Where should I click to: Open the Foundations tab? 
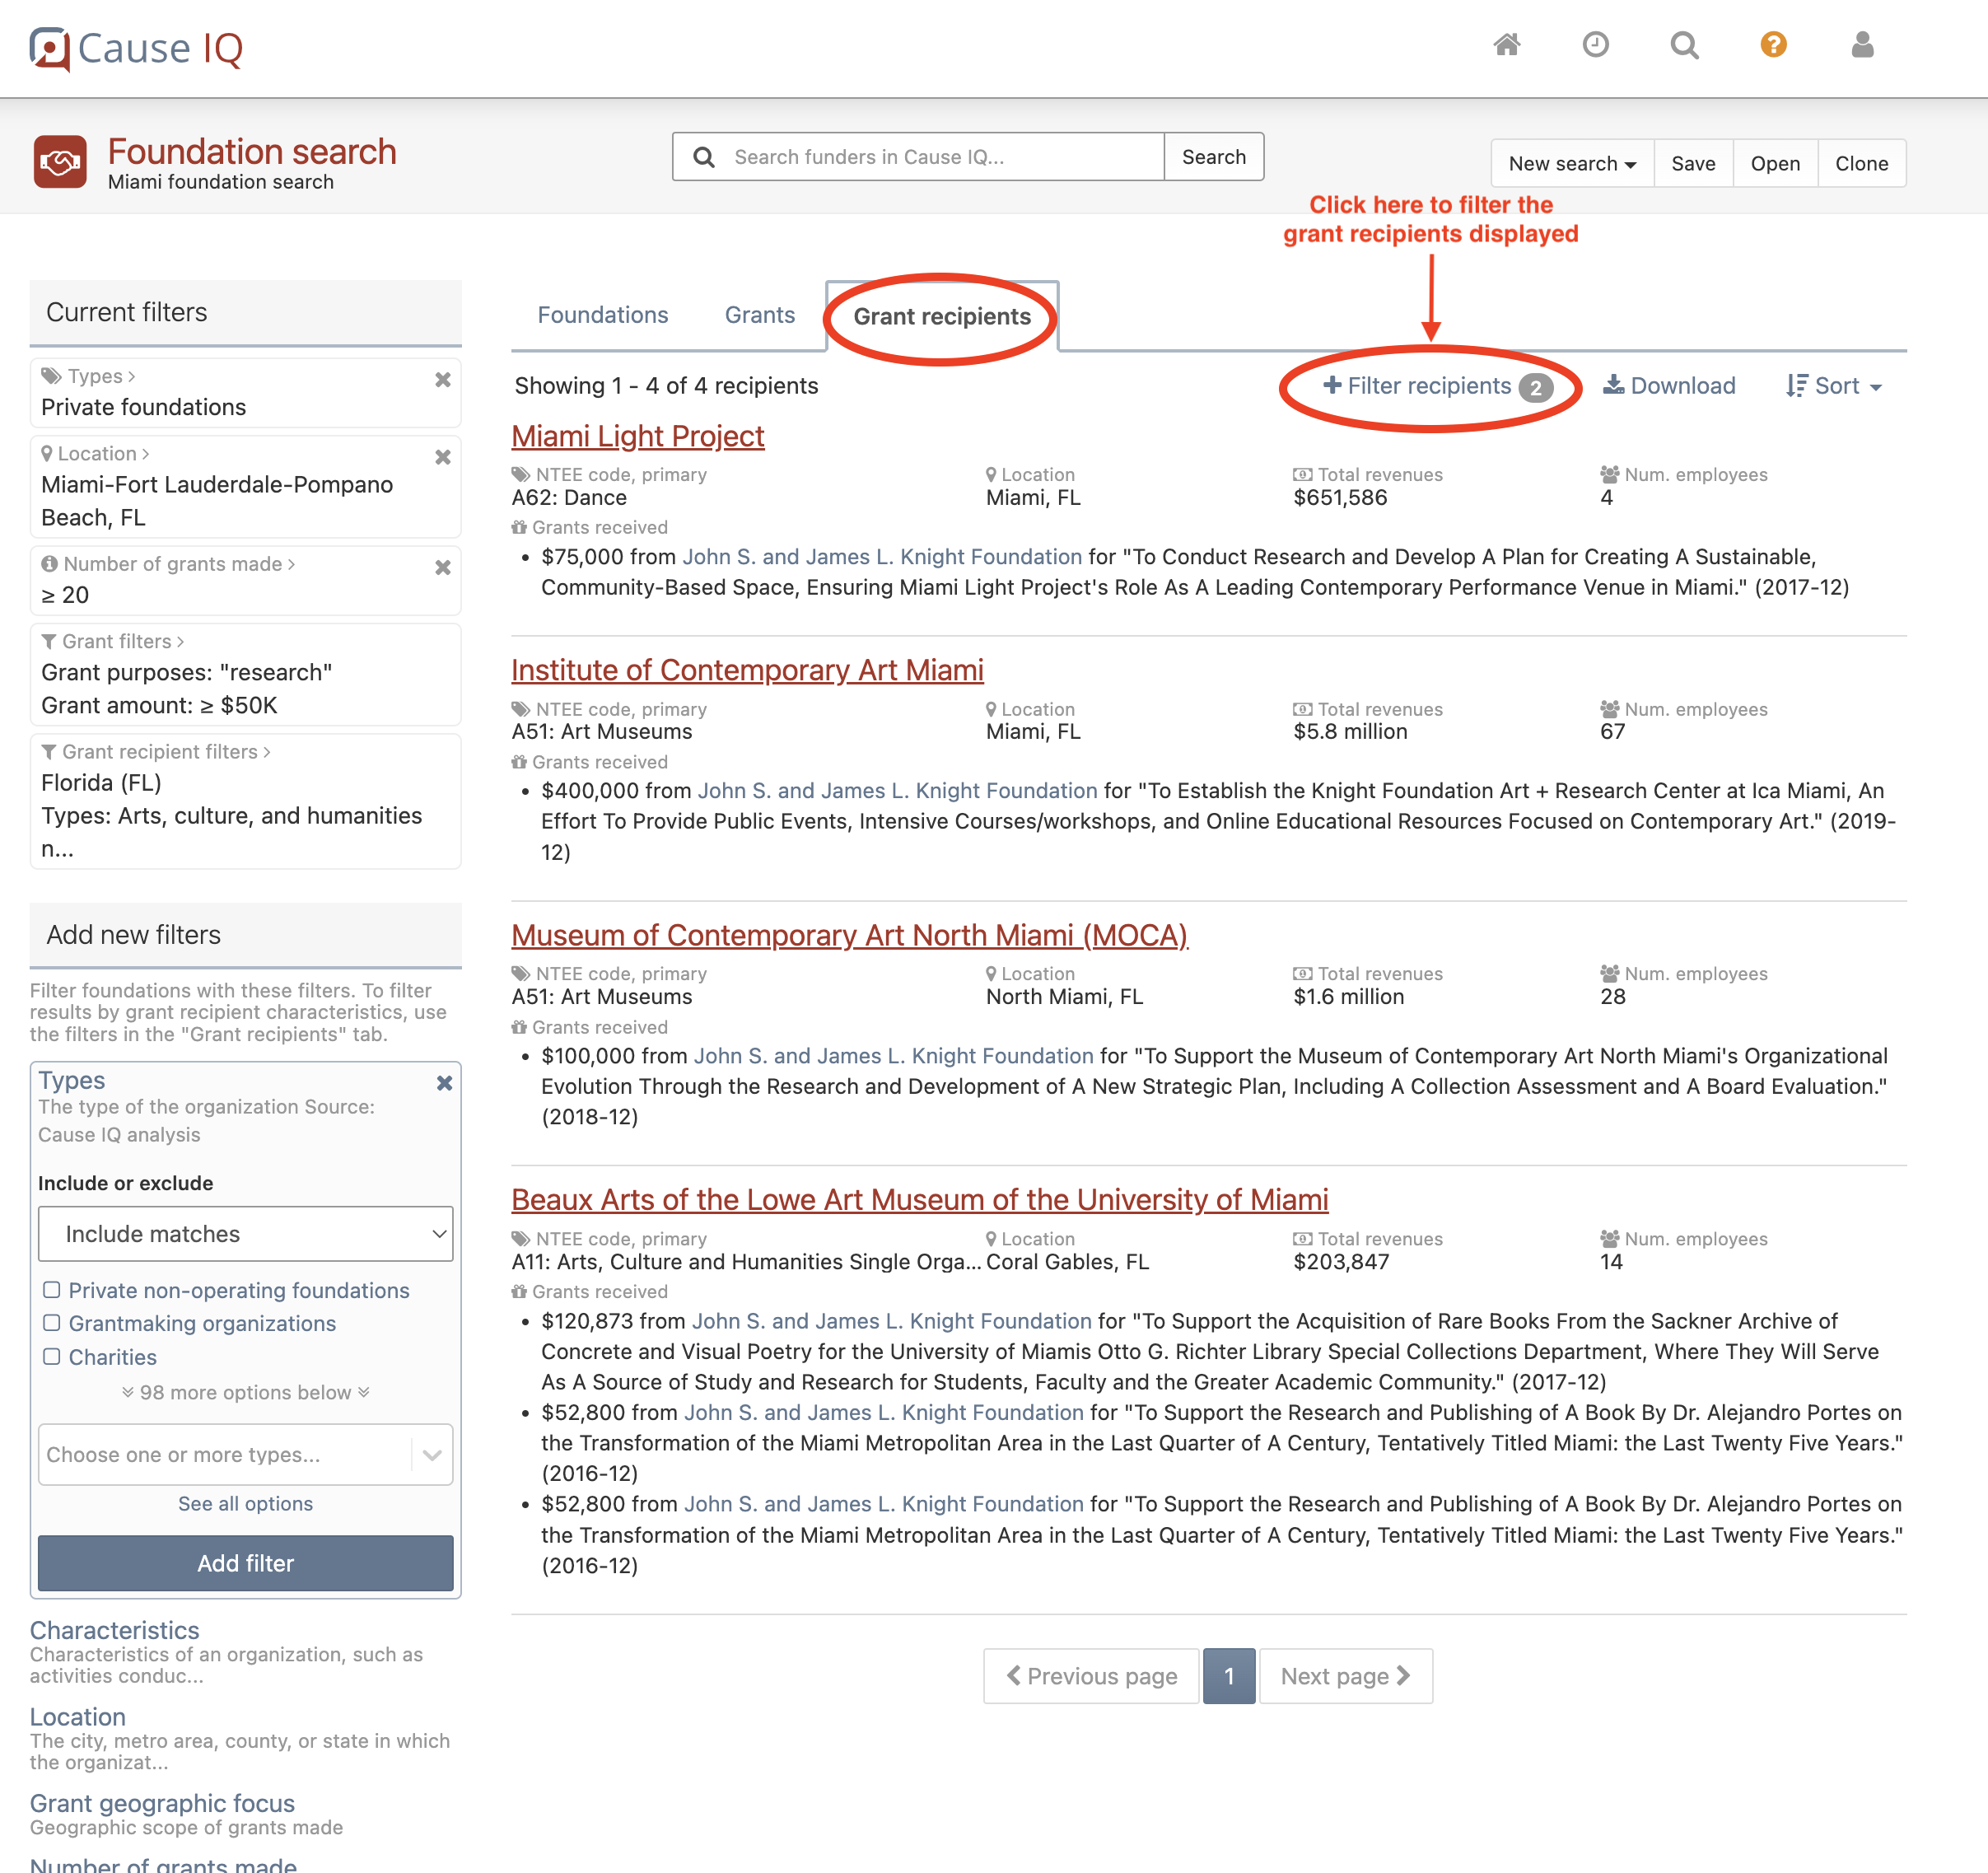[602, 315]
